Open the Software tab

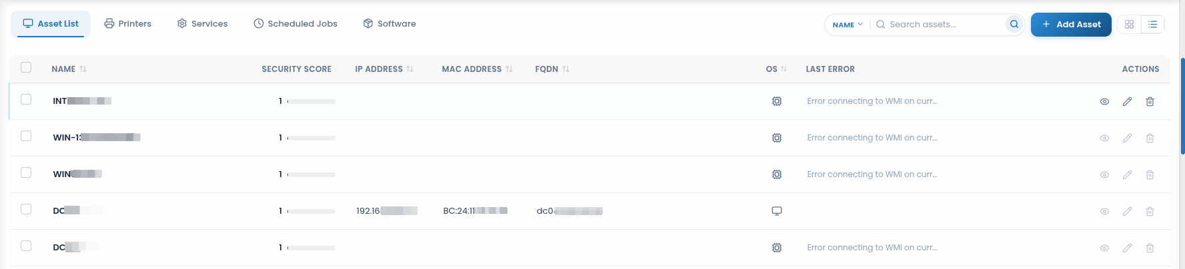pos(389,23)
